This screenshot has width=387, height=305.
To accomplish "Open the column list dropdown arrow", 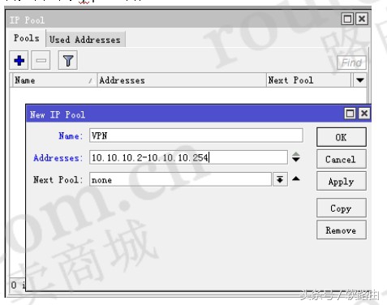I will click(x=360, y=80).
